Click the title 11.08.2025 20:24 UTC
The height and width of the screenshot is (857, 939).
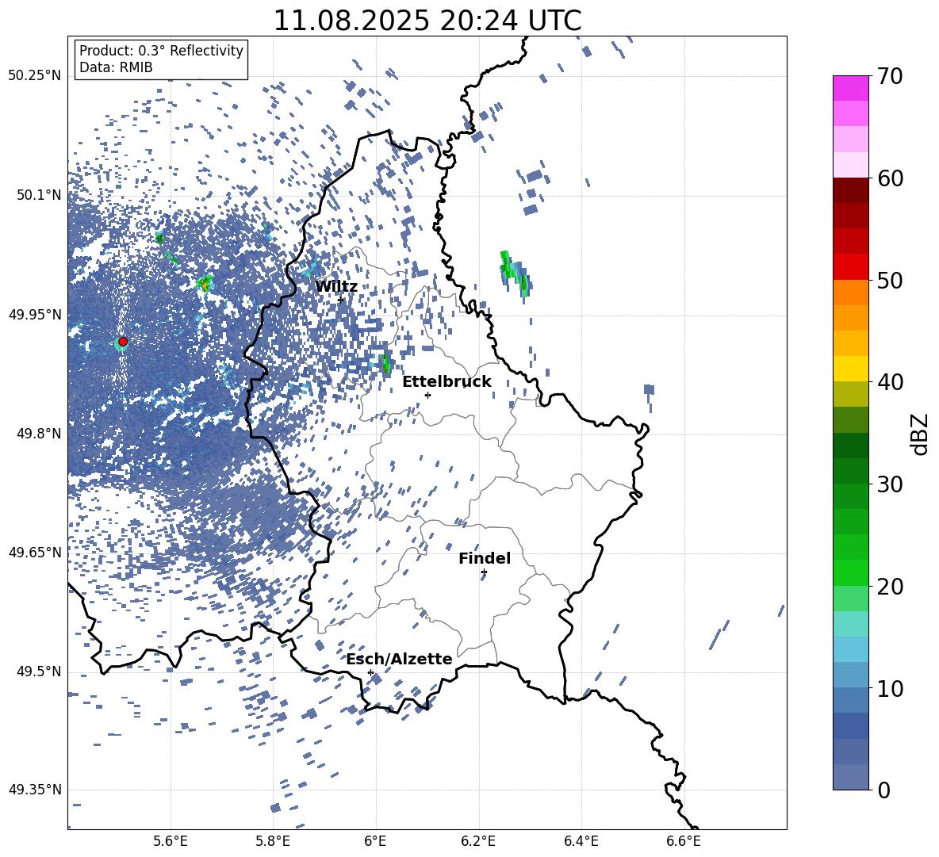pyautogui.click(x=427, y=21)
